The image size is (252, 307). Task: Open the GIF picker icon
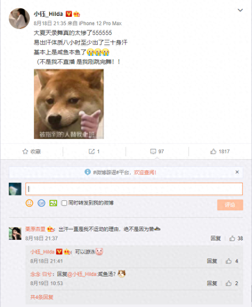41,203
